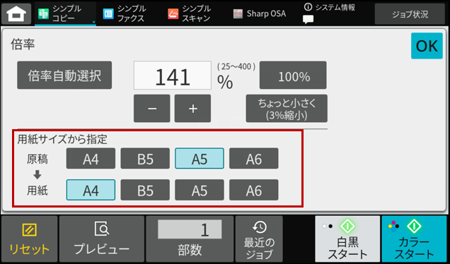Tap the リセット reset icon
The width and height of the screenshot is (450, 264).
(x=29, y=229)
